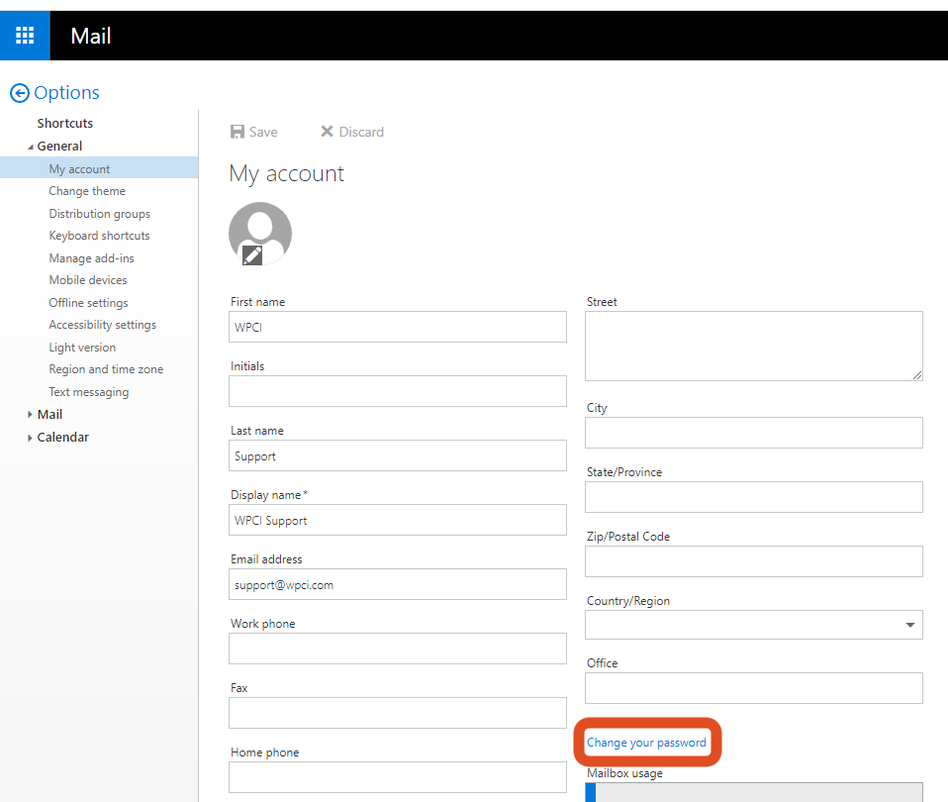Image resolution: width=948 pixels, height=802 pixels.
Task: Open the app launcher grid icon
Action: [25, 36]
